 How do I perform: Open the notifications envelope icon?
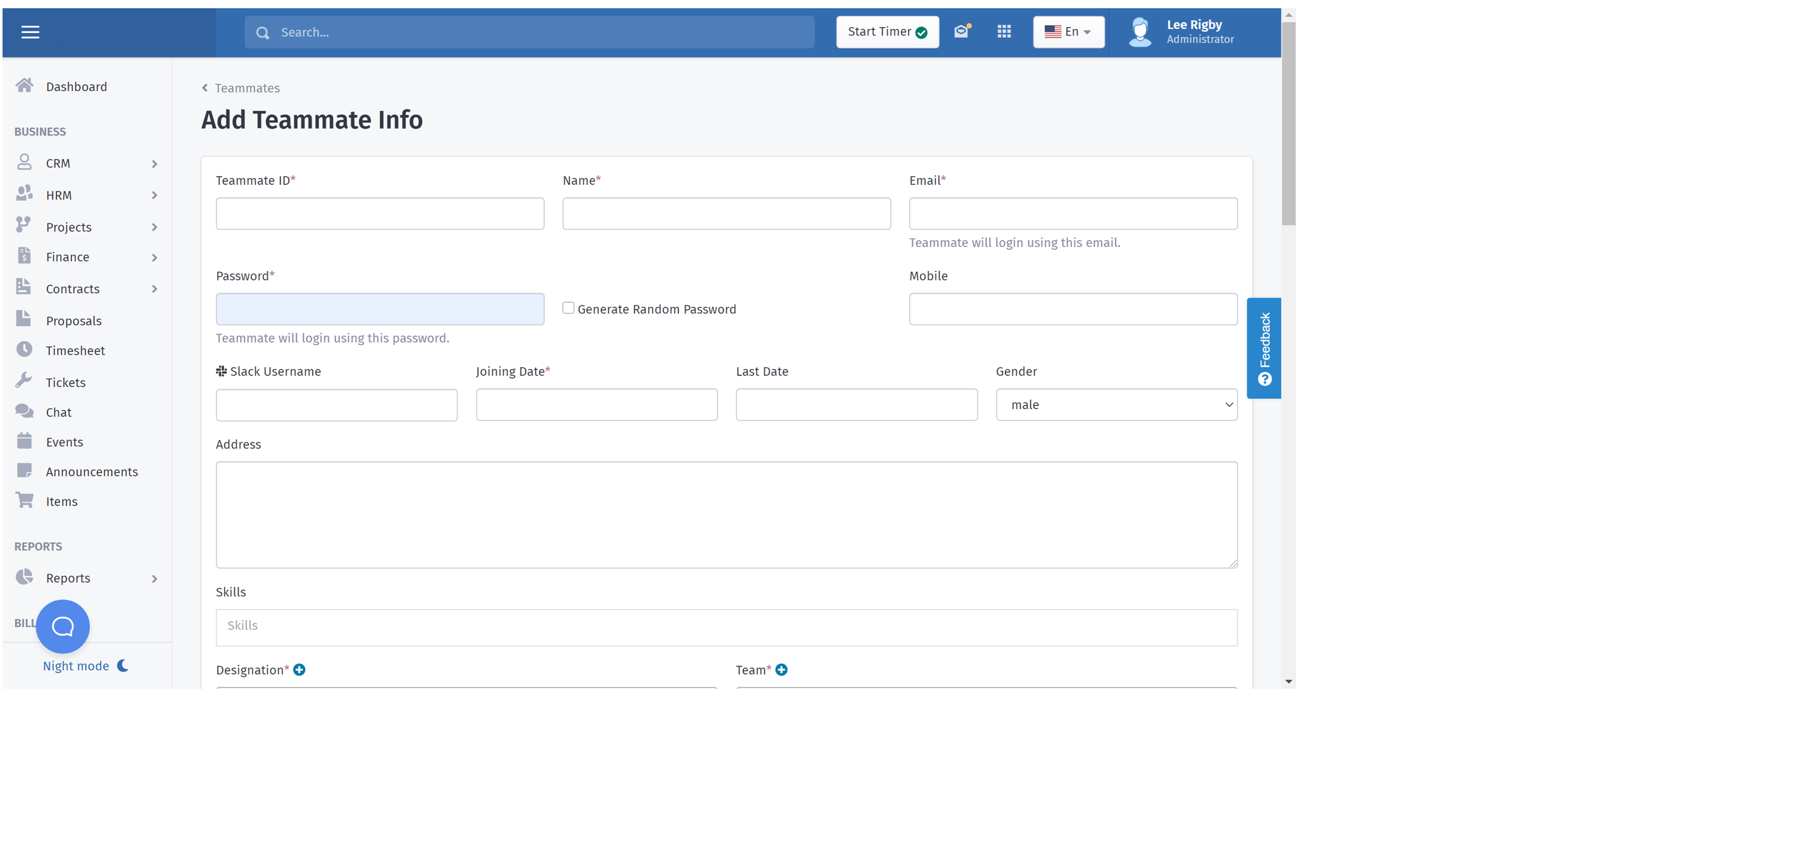pos(961,32)
